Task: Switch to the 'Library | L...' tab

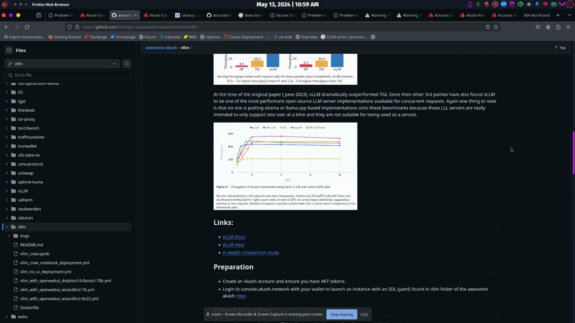Action: 187,15
